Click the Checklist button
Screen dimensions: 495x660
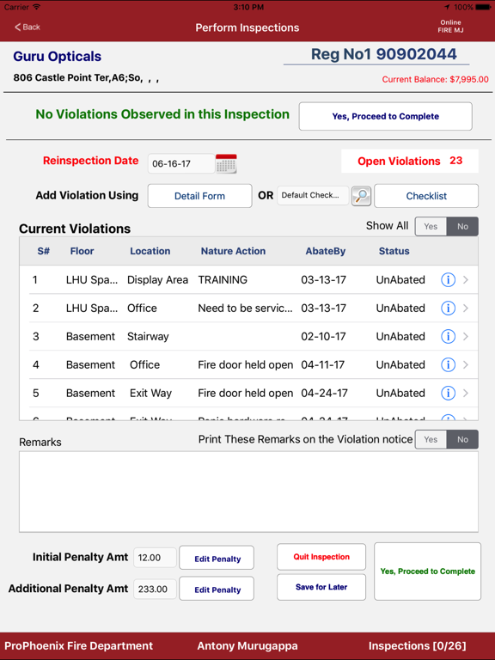pos(426,196)
